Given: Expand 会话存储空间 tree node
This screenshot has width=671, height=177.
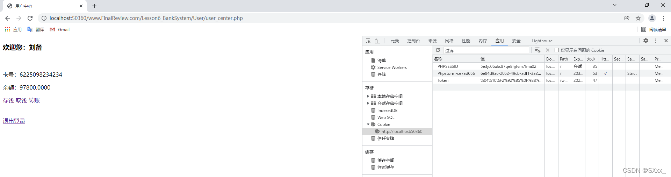Looking at the screenshot, I should pos(368,103).
